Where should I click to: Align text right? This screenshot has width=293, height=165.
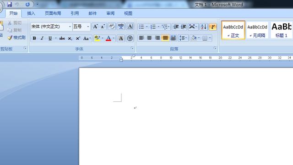157,38
